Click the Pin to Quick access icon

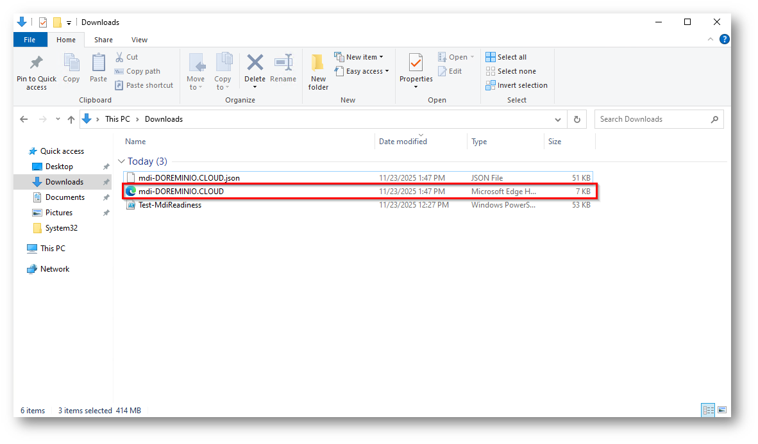[37, 63]
